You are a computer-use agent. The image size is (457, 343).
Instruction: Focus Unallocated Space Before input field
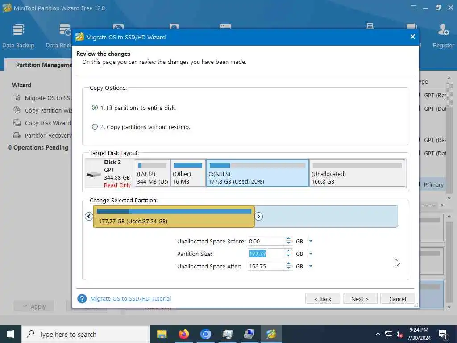pos(266,241)
